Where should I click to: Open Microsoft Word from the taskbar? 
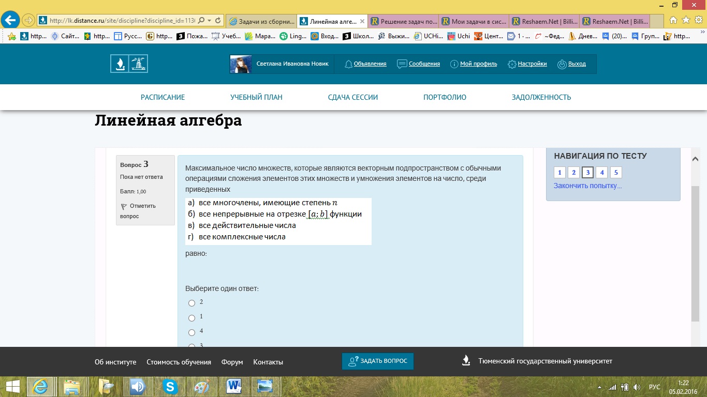[234, 386]
